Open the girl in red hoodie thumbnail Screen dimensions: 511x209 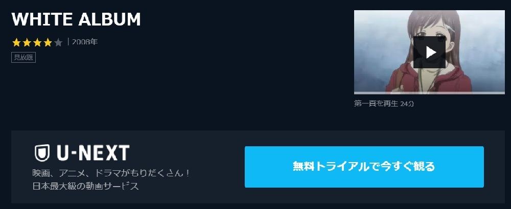pyautogui.click(x=429, y=52)
